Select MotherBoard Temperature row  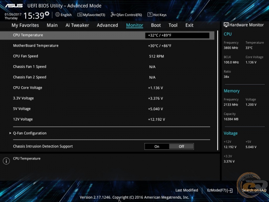[107, 46]
